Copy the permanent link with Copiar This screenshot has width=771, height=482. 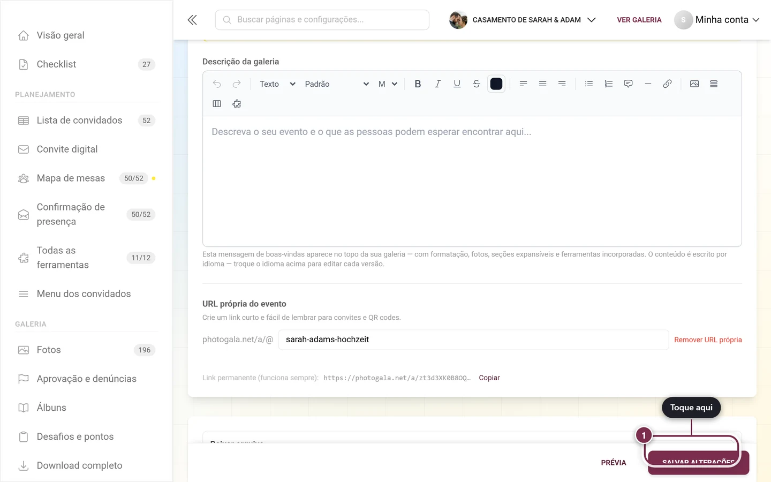point(489,378)
